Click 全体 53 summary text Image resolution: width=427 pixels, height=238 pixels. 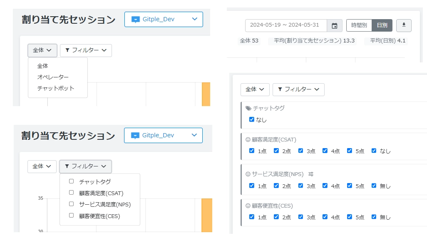249,41
